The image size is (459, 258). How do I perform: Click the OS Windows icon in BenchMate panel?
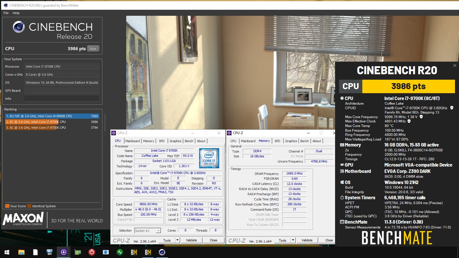pyautogui.click(x=342, y=182)
